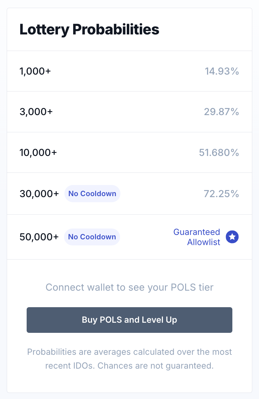Select the 10,000+ tier label
The width and height of the screenshot is (259, 399).
point(38,153)
